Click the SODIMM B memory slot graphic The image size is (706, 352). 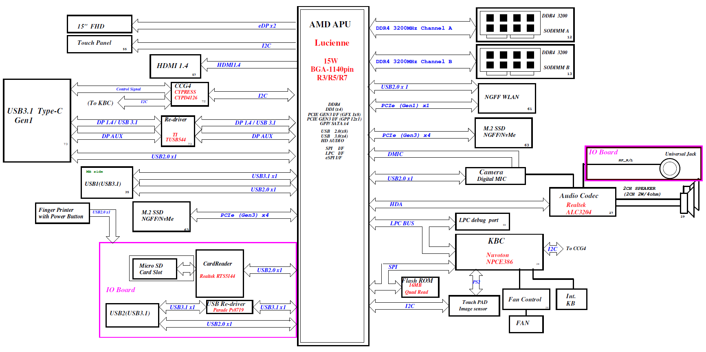click(x=510, y=60)
